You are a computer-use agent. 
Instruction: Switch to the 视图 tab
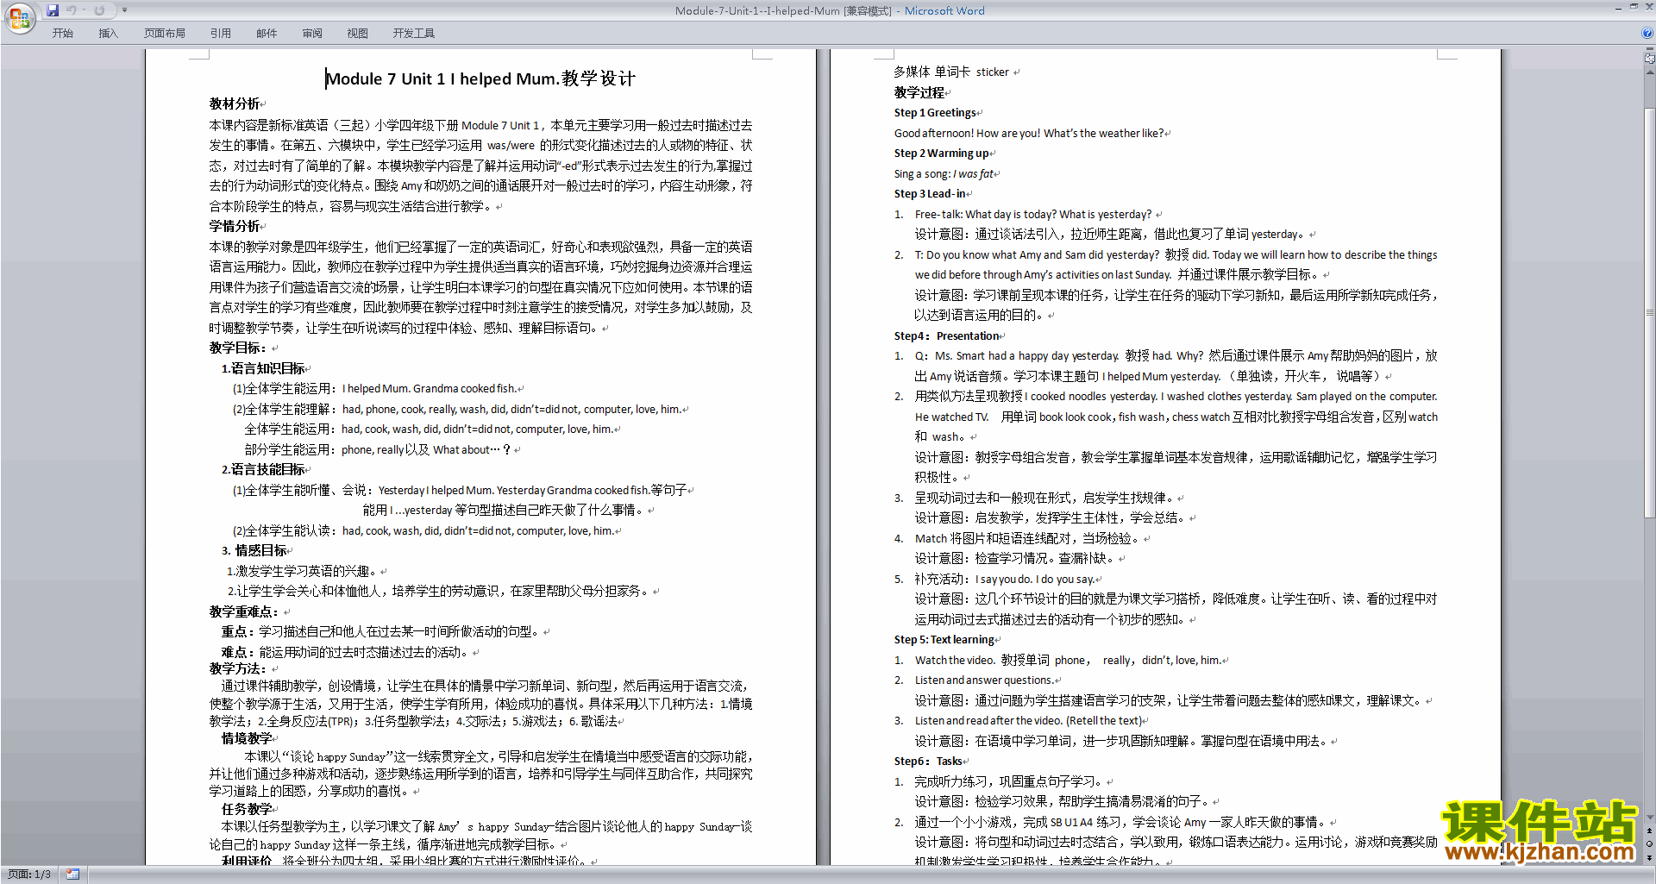tap(357, 33)
